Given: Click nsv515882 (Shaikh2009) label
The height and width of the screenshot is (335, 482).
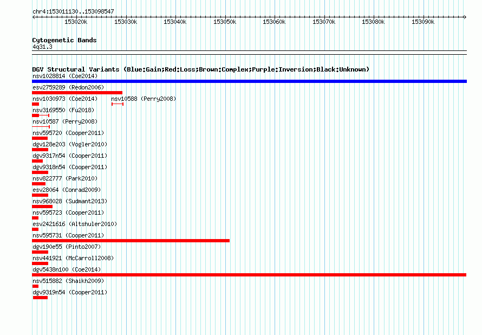Looking at the screenshot, I should tap(68, 281).
